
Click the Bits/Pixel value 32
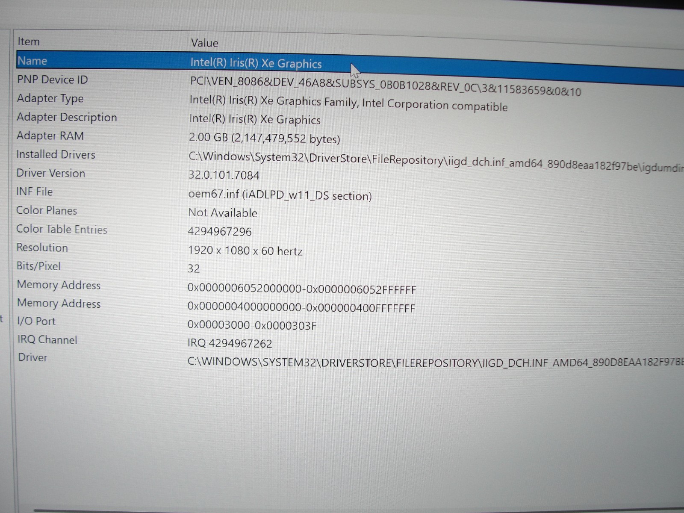coord(194,268)
